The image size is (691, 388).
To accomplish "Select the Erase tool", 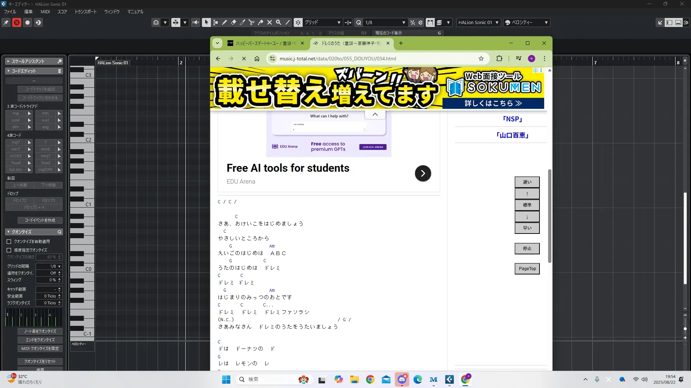I will pyautogui.click(x=234, y=22).
